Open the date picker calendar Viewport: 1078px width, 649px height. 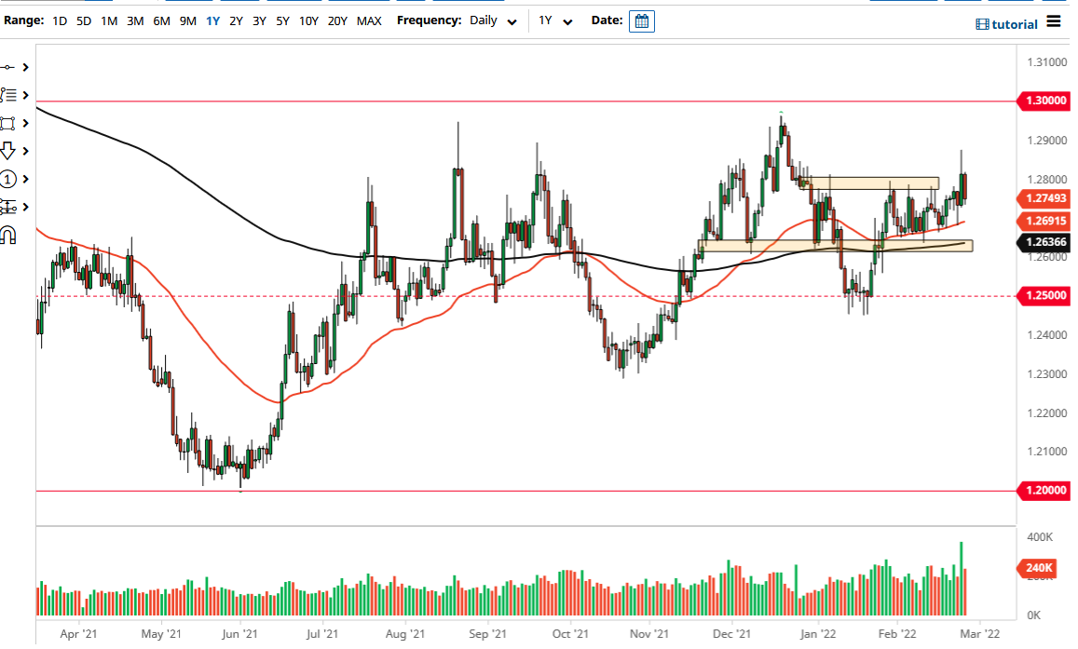641,20
